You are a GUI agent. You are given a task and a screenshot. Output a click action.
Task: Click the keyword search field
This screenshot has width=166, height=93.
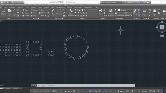click(x=112, y=2)
